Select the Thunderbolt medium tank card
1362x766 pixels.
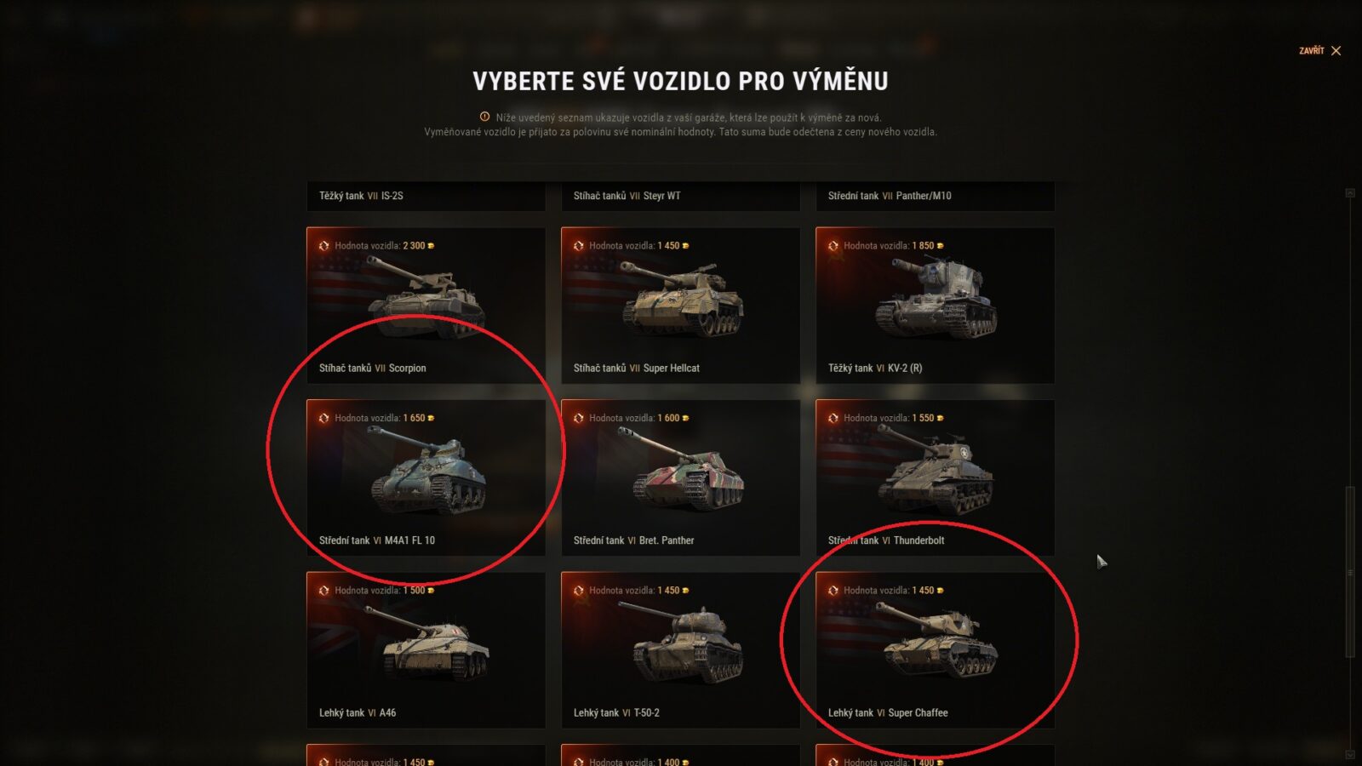[935, 477]
